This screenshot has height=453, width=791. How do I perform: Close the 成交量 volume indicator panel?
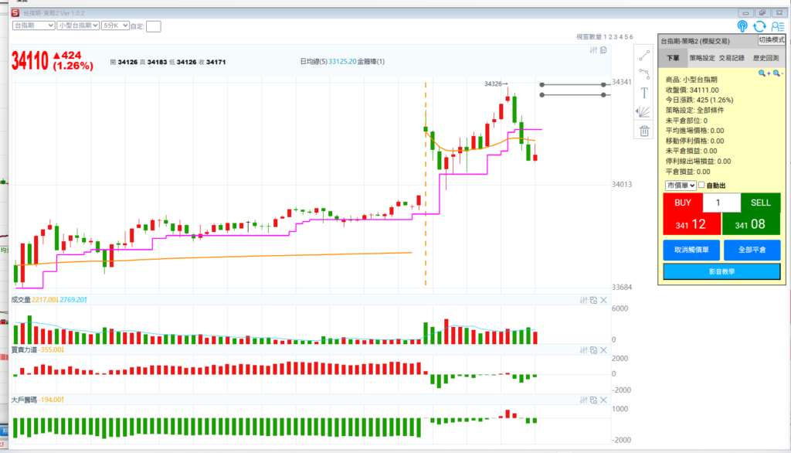[x=603, y=300]
